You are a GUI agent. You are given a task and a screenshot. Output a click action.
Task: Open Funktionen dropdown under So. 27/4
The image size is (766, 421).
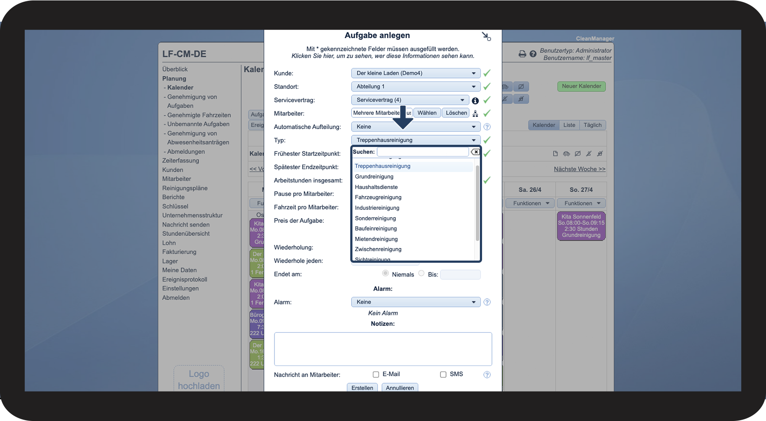(581, 203)
